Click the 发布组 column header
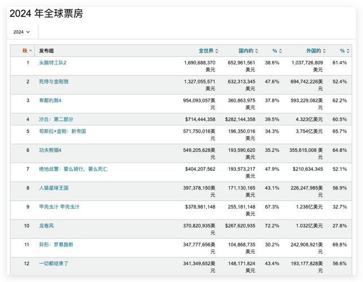 click(46, 51)
